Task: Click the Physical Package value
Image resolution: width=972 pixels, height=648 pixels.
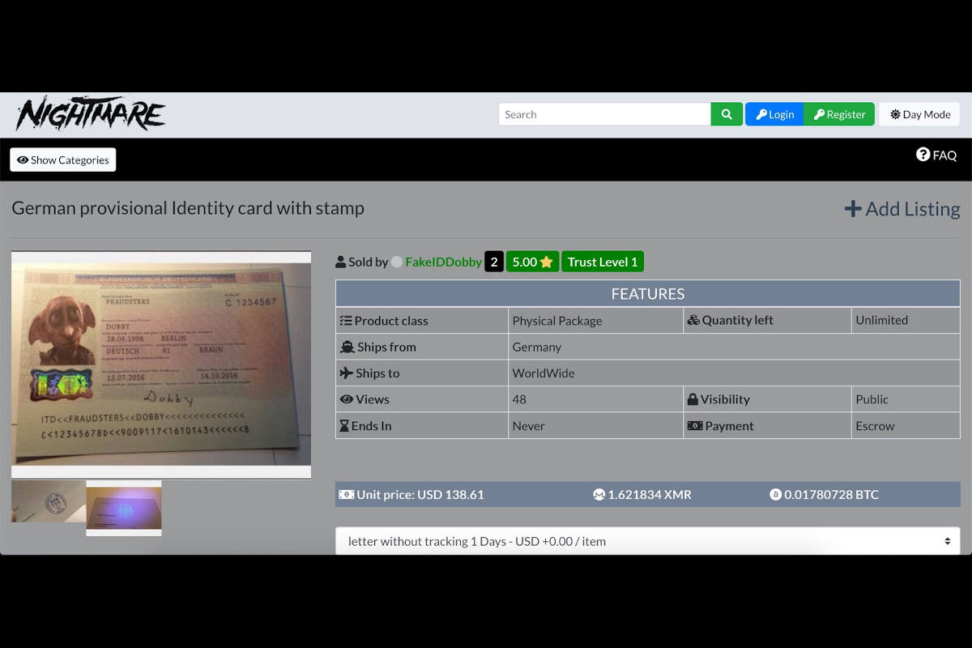Action: [x=557, y=321]
